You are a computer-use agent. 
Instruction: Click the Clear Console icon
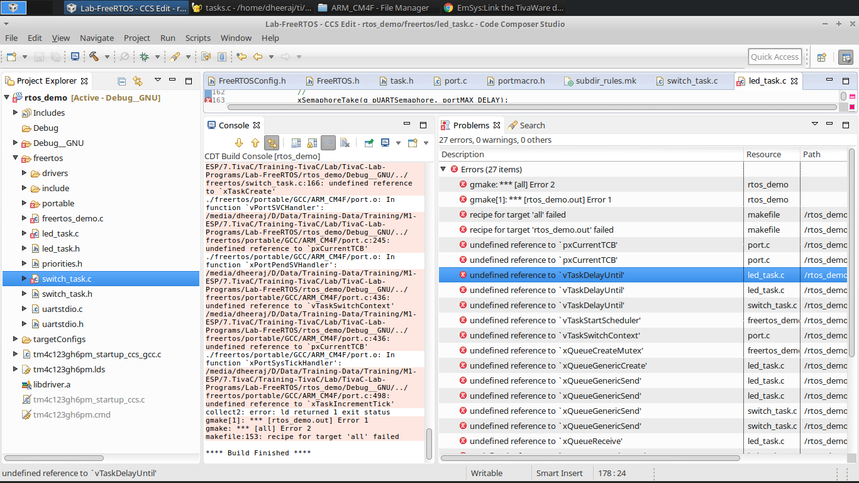[x=345, y=143]
